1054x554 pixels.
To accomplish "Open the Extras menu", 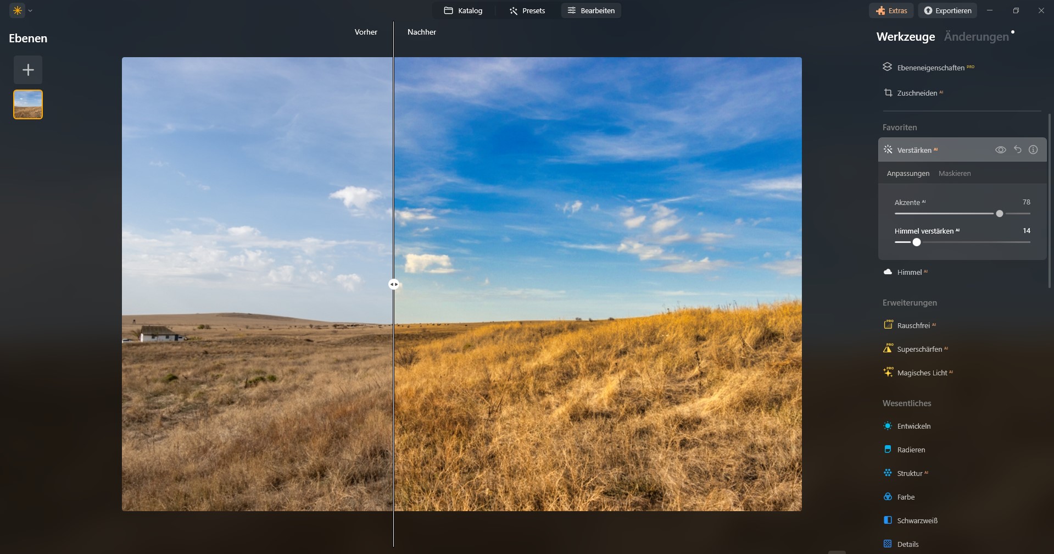I will (x=891, y=10).
